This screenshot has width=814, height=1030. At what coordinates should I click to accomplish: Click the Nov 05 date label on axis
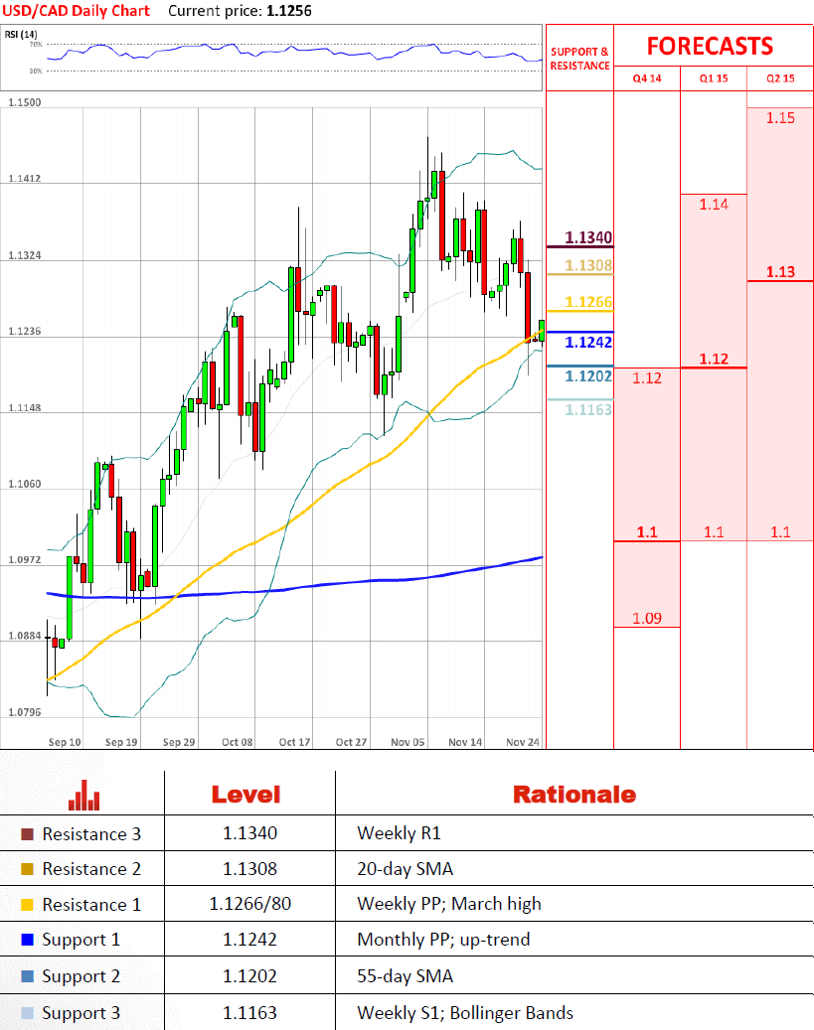click(407, 742)
